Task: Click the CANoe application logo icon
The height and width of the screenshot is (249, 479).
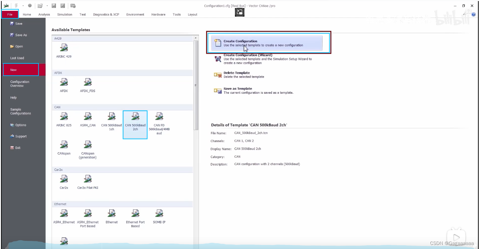Action: click(x=6, y=6)
